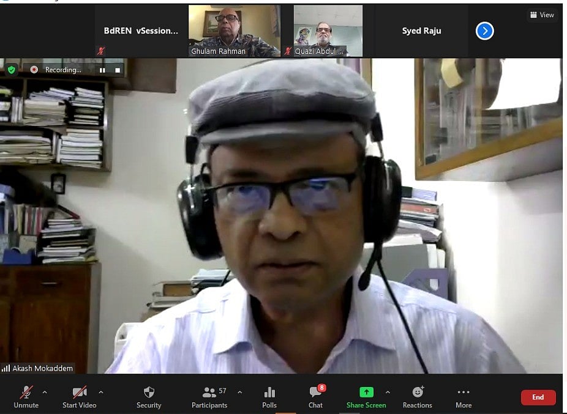
Task: Expand audio options arrow beside Unmute
Action: (44, 392)
